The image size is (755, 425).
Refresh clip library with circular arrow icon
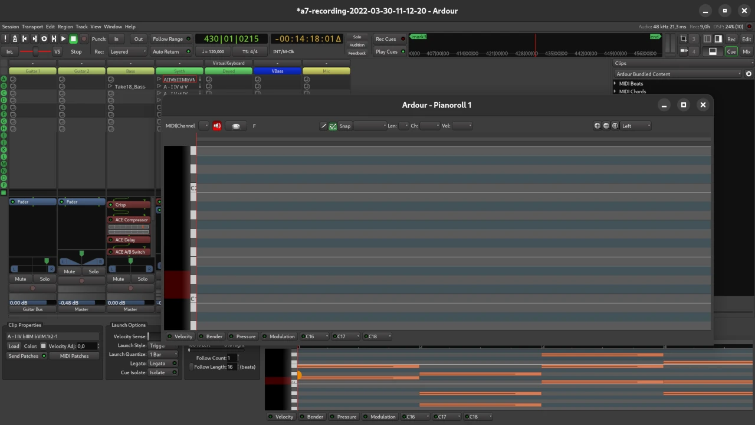tap(749, 74)
